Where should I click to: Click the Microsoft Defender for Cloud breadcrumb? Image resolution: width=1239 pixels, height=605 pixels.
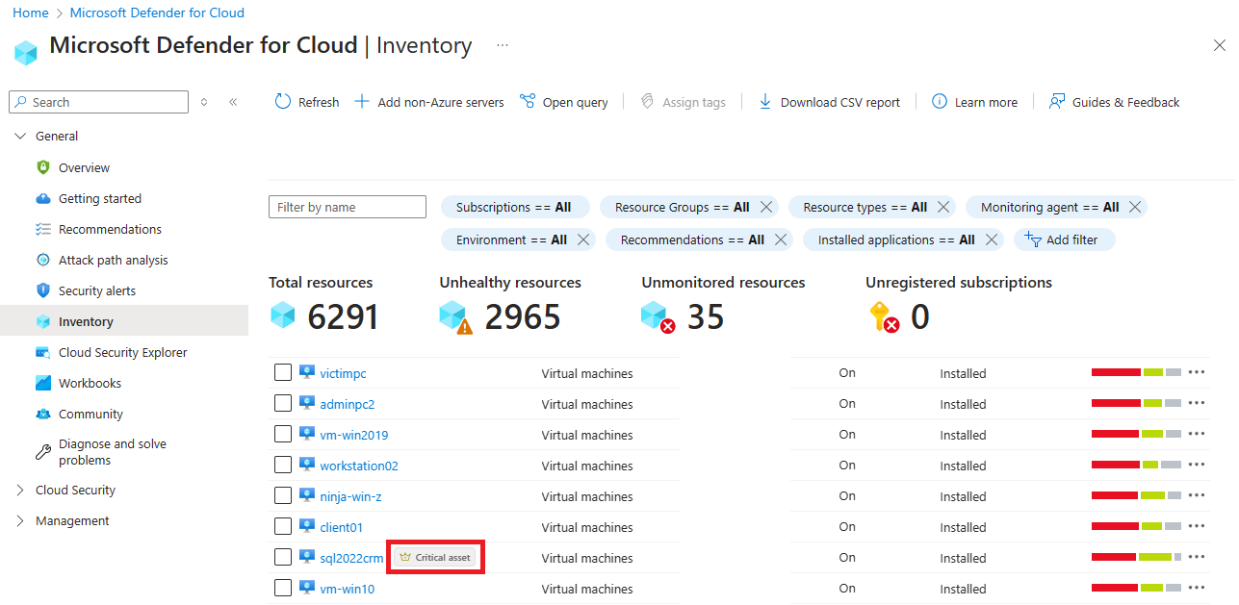(x=157, y=13)
